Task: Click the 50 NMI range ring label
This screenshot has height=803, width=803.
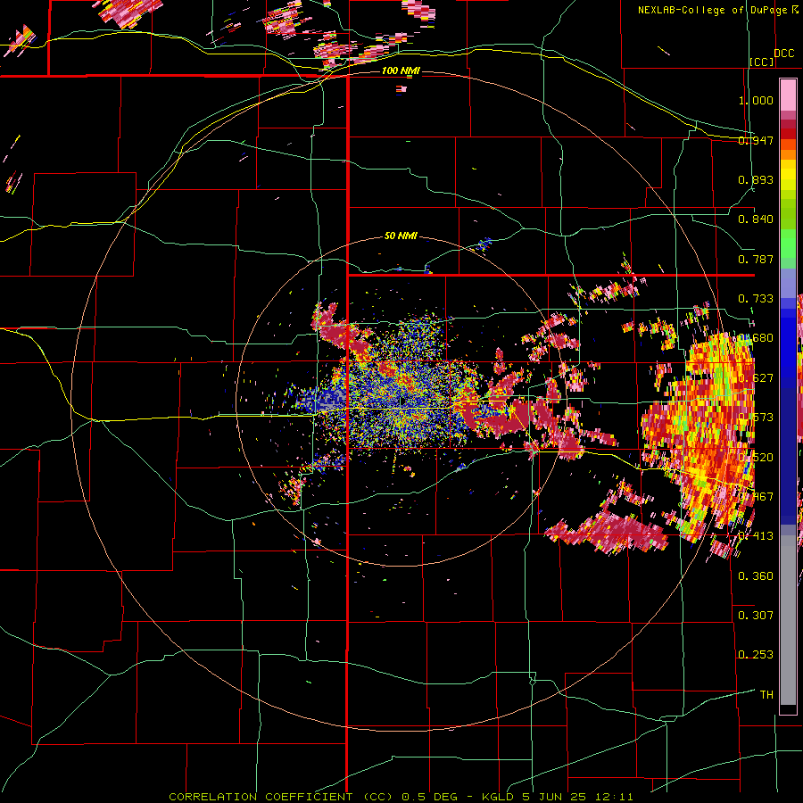Action: 401,236
